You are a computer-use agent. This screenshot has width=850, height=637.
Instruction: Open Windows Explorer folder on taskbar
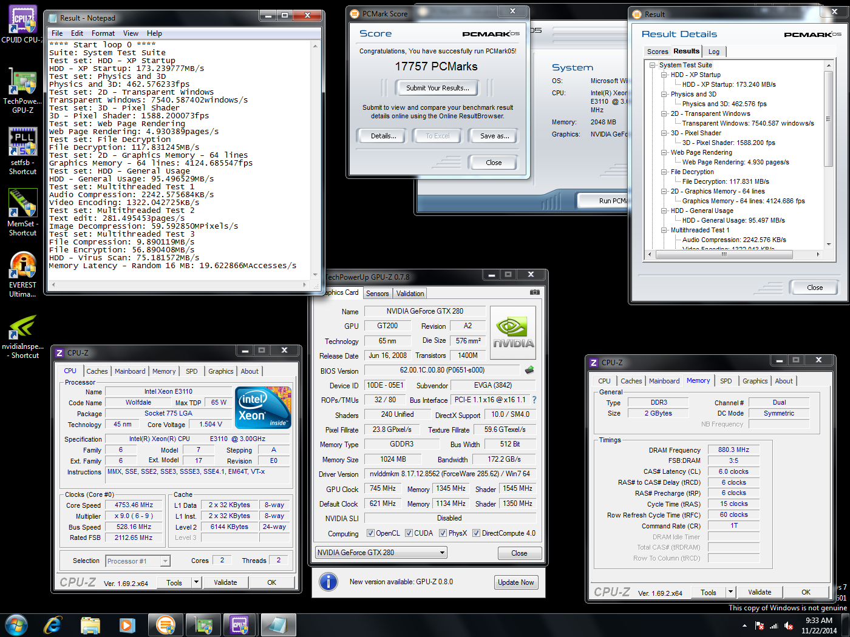point(90,625)
